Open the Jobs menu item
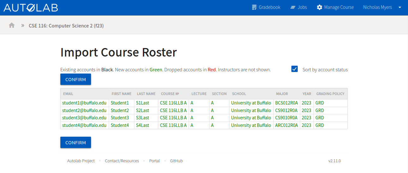 [x=299, y=7]
